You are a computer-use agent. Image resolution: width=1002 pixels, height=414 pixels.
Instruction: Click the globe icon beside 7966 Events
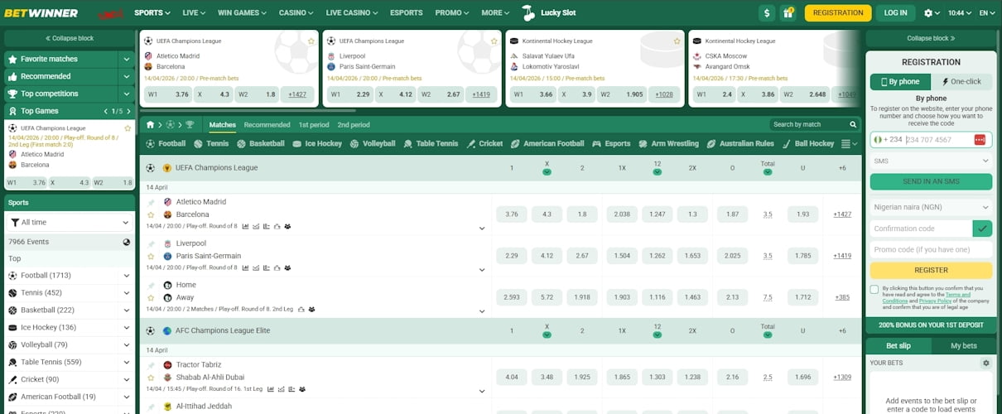point(126,242)
